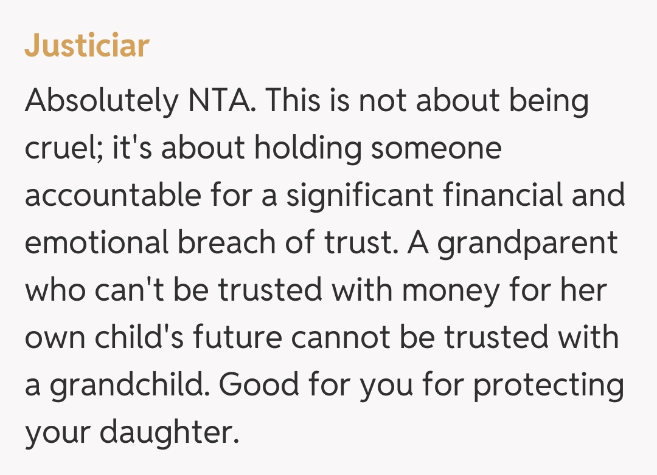This screenshot has width=657, height=475.
Task: Click the "NTA" verdict in the comment
Action: [217, 101]
